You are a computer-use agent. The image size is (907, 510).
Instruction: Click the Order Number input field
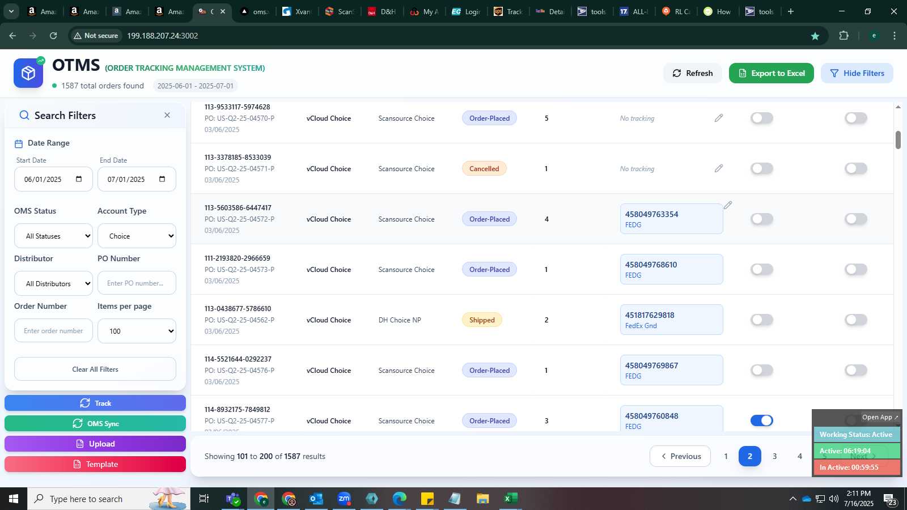(53, 331)
